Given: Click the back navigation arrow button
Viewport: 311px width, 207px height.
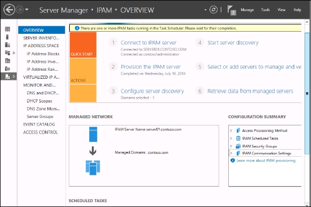Looking at the screenshot, I should pos(9,10).
